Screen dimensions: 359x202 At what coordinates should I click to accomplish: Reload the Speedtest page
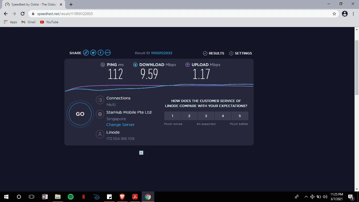coord(23,14)
